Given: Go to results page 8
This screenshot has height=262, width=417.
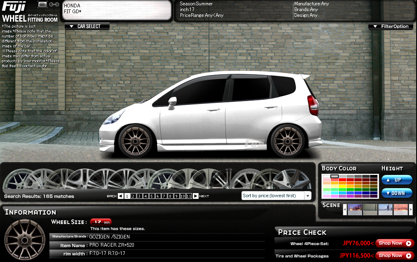Looking at the screenshot, I should pos(170,196).
